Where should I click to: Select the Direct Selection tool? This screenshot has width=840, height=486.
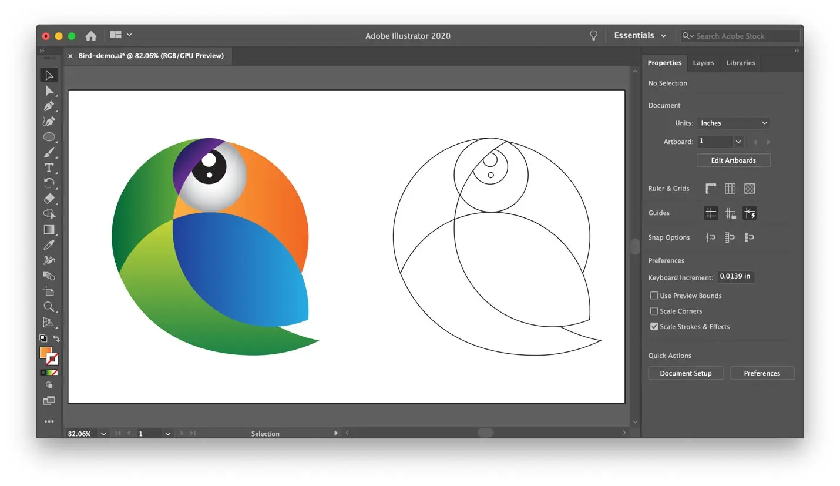pos(49,91)
